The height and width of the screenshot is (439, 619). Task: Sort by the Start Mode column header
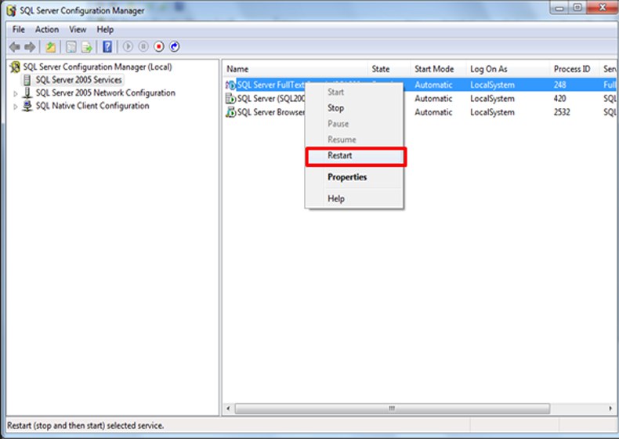pos(434,69)
